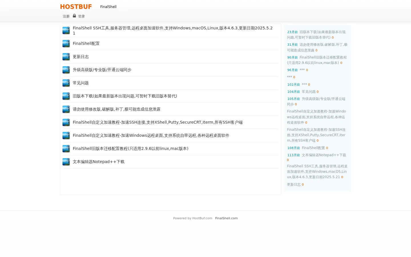Open sidebar entry 升级高级版 dated 105月前
The width and height of the screenshot is (411, 257).
point(316,101)
